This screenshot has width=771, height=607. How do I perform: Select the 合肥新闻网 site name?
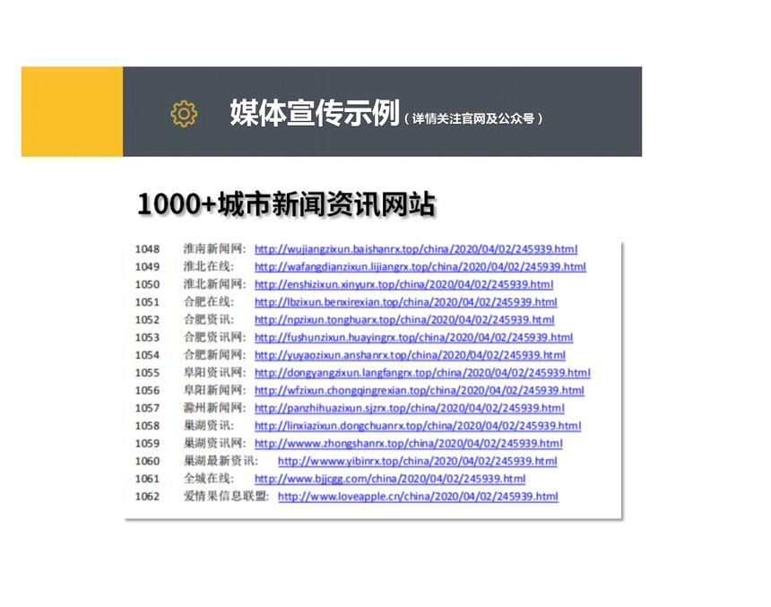point(215,355)
